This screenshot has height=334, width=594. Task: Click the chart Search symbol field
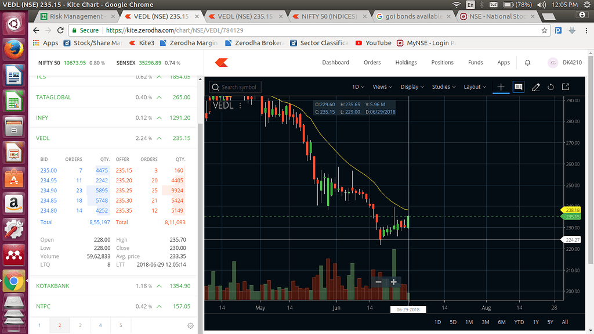click(236, 87)
